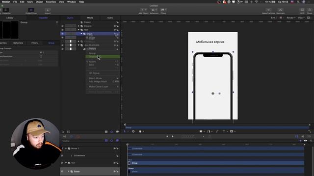Go to start of project button

(x=167, y=136)
